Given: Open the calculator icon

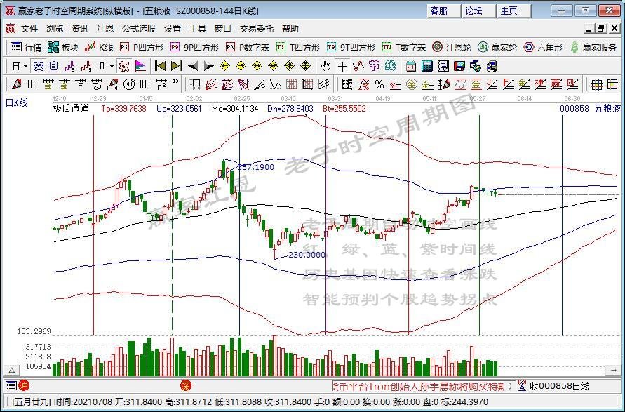Looking at the screenshot, I should 427,66.
